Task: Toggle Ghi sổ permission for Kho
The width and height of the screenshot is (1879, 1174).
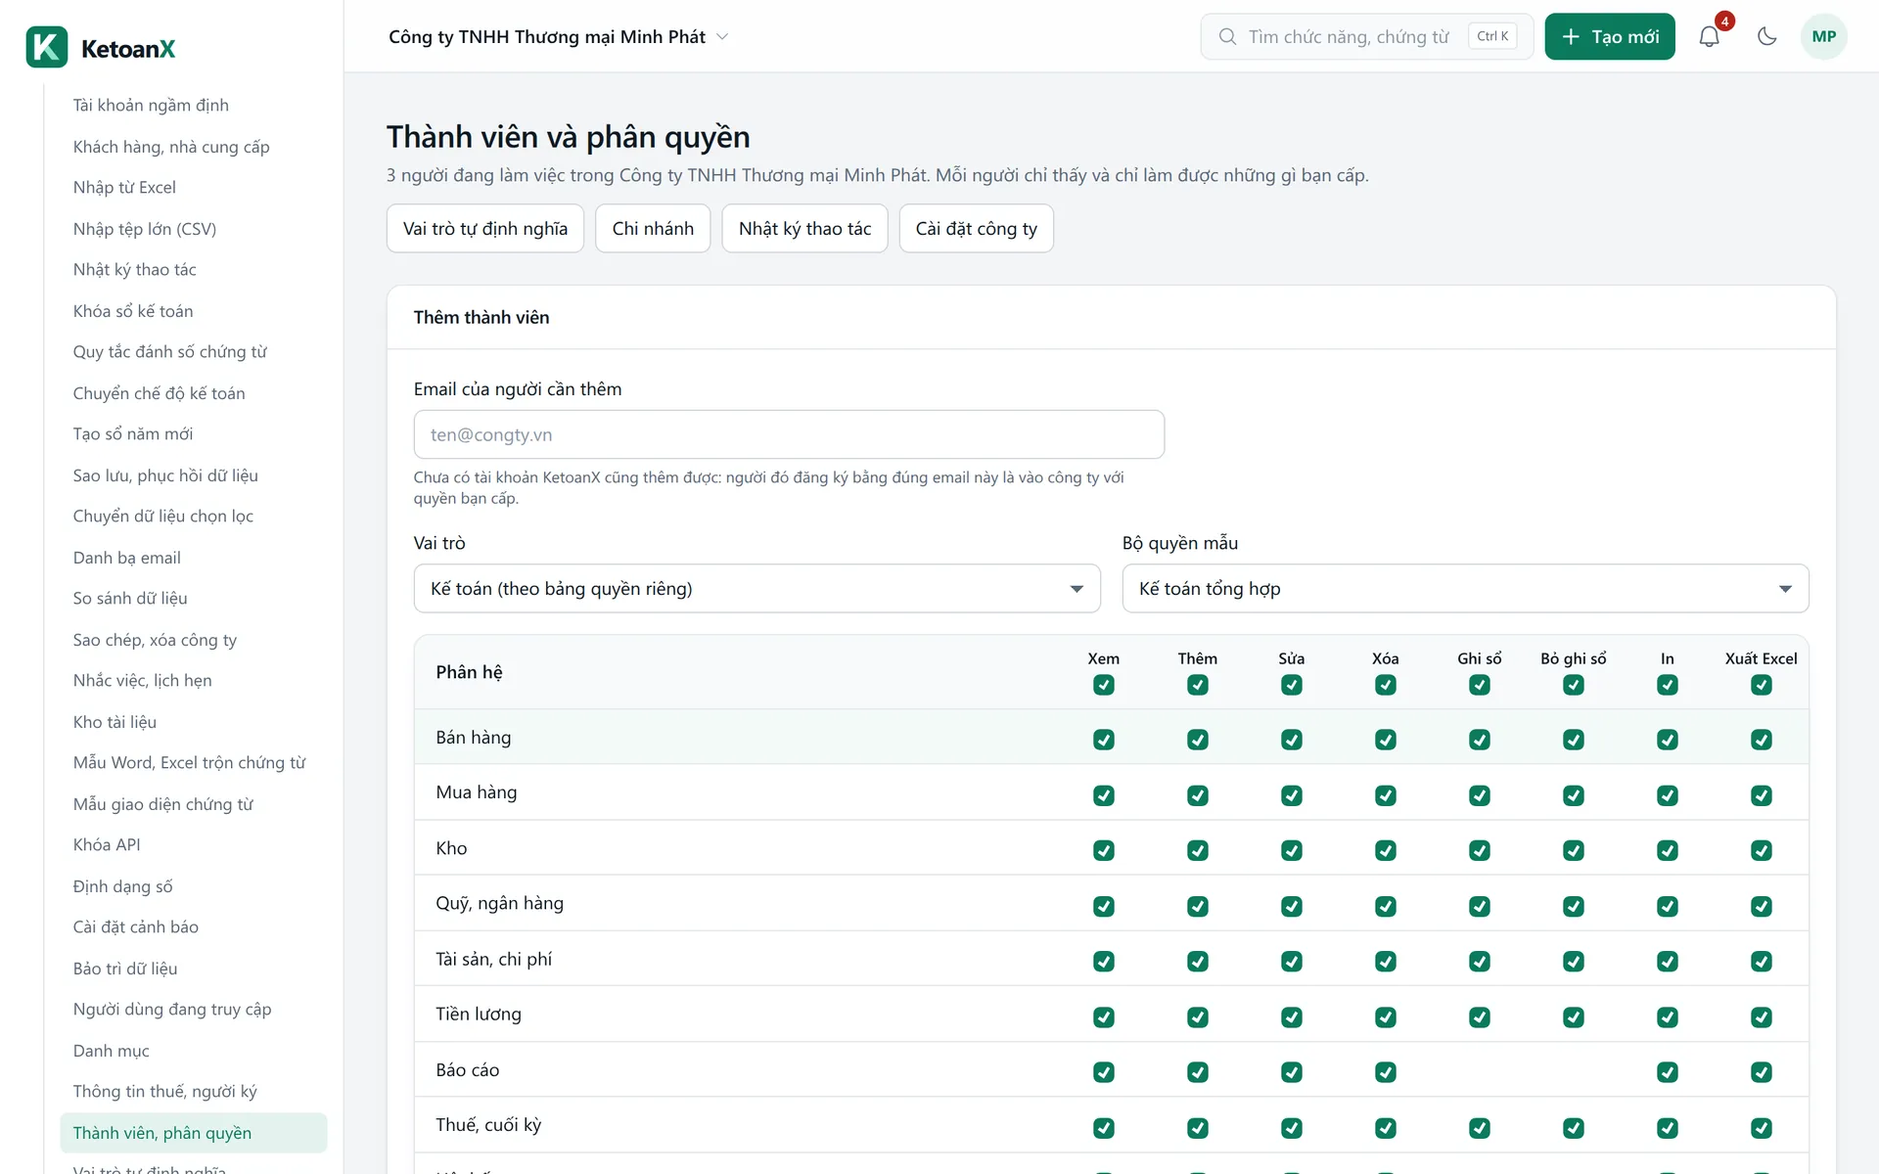Action: (1479, 851)
